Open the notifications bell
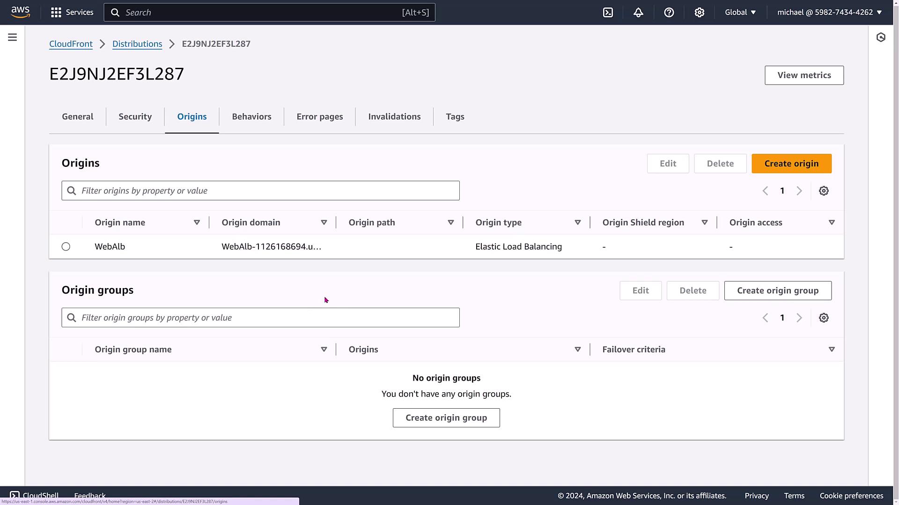The width and height of the screenshot is (899, 505). pos(638,13)
